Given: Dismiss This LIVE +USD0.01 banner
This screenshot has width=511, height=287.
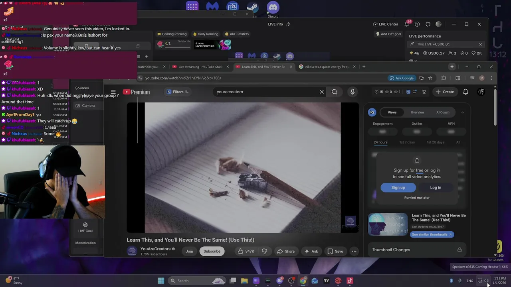Looking at the screenshot, I should tap(480, 44).
